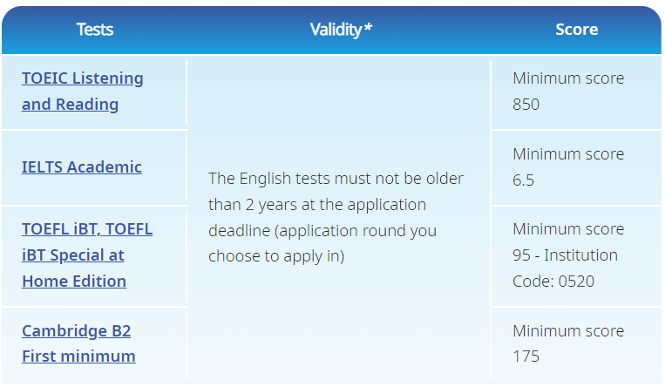Click 'First minimum' link text
Image resolution: width=665 pixels, height=387 pixels.
(78, 356)
